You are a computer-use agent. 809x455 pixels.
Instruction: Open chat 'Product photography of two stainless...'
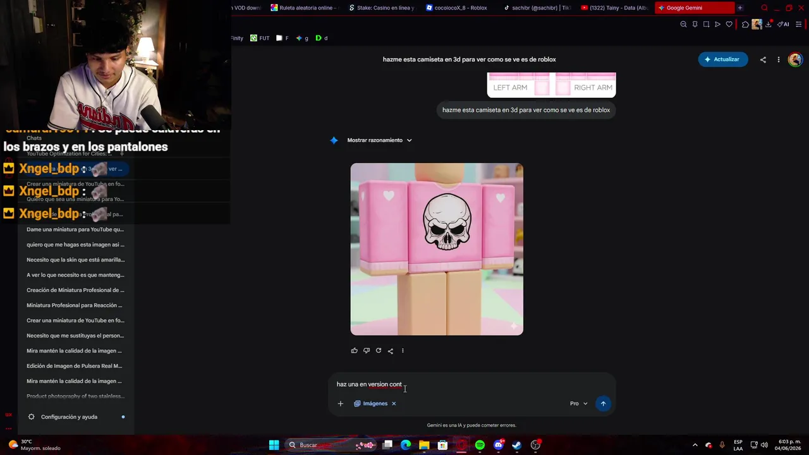tap(75, 396)
